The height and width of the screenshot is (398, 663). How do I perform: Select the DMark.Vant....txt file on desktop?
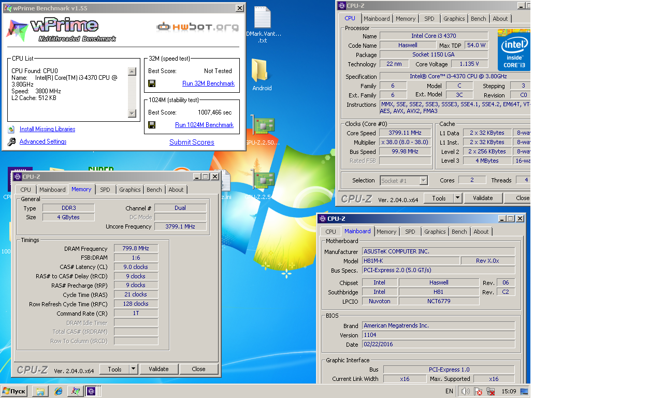tap(263, 25)
